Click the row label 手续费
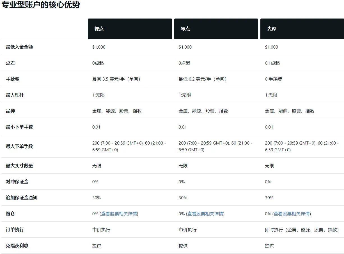The width and height of the screenshot is (344, 254). pyautogui.click(x=13, y=79)
